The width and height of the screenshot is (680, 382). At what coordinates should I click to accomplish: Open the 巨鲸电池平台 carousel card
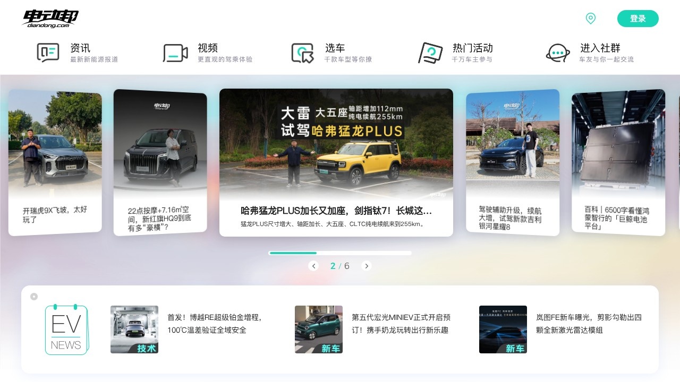(618, 162)
